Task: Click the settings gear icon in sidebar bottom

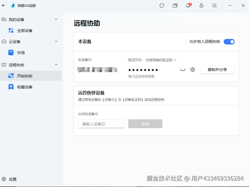Action: tap(4, 179)
